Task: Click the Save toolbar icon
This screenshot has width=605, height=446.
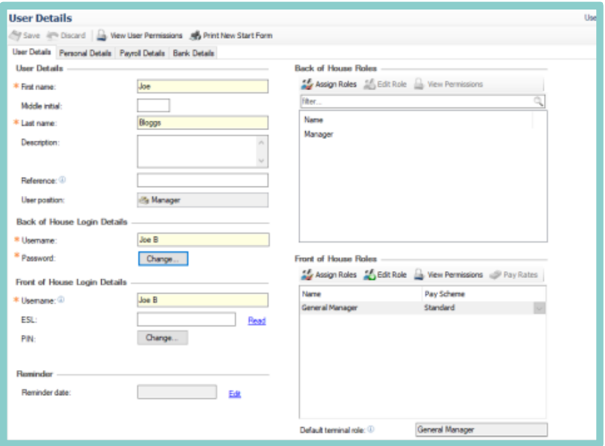Action: click(16, 35)
